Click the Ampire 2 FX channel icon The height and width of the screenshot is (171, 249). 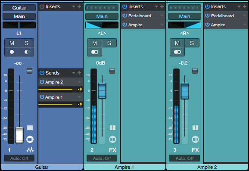click(x=196, y=150)
